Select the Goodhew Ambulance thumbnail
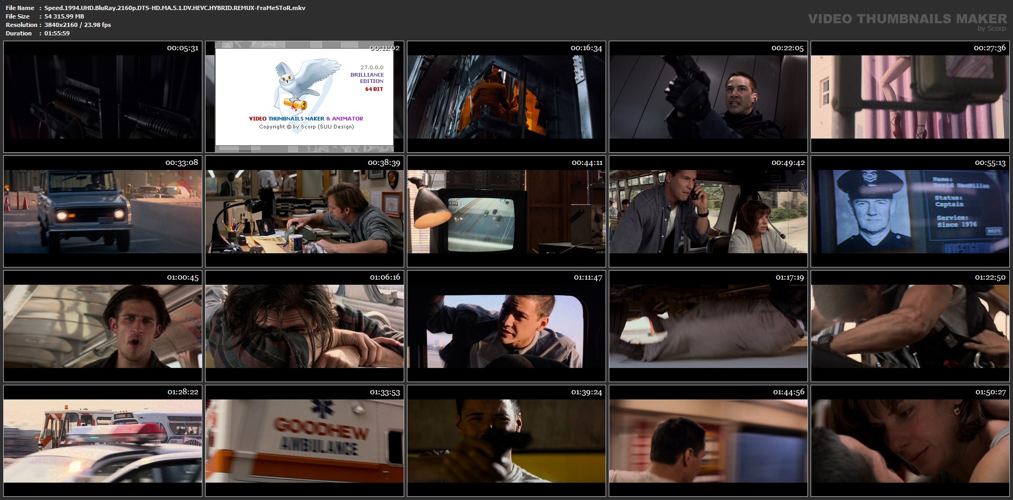Image resolution: width=1013 pixels, height=500 pixels. pyautogui.click(x=304, y=441)
